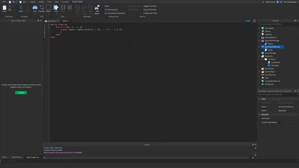Select the Players service icon
The height and width of the screenshot is (168, 299).
[x=263, y=31]
